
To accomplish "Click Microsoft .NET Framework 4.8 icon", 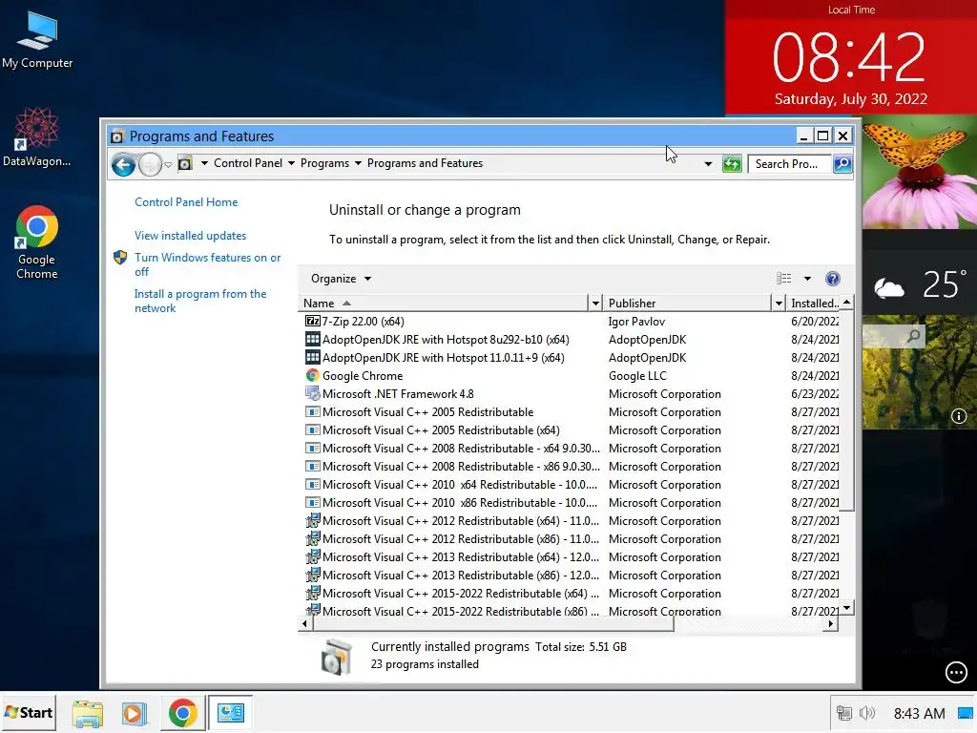I will [312, 393].
